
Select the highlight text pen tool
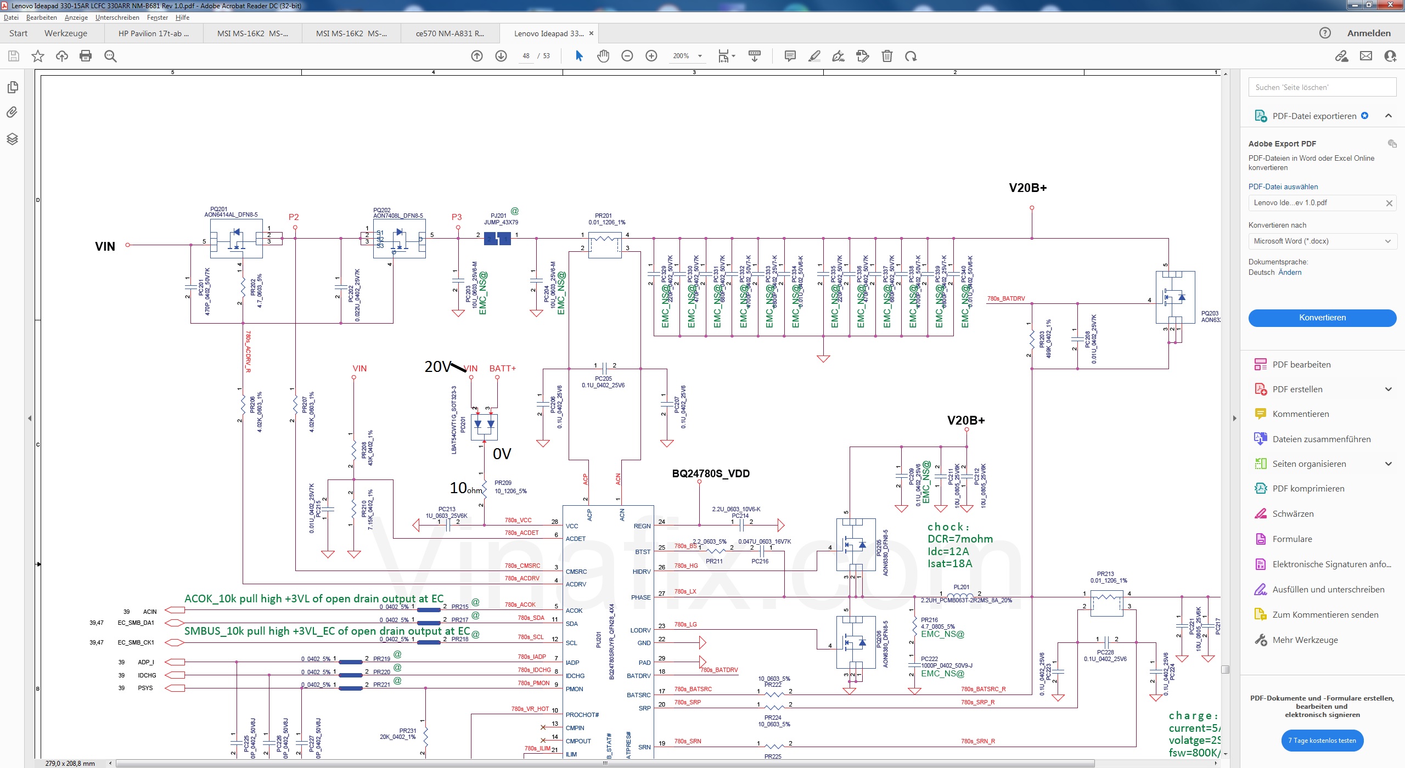814,56
